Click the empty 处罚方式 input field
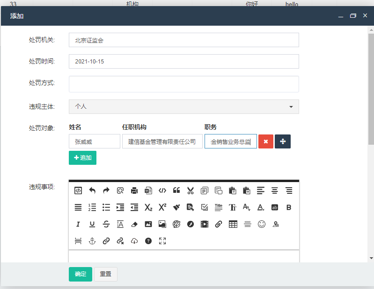Image resolution: width=374 pixels, height=289 pixels. tap(183, 84)
